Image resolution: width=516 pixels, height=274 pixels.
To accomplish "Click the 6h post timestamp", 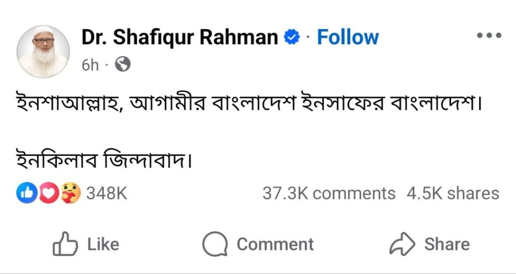I will pos(90,65).
